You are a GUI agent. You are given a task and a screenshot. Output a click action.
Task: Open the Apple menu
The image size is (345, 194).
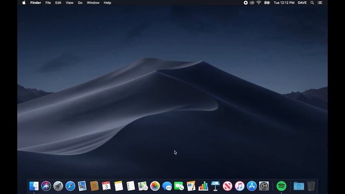coord(24,3)
